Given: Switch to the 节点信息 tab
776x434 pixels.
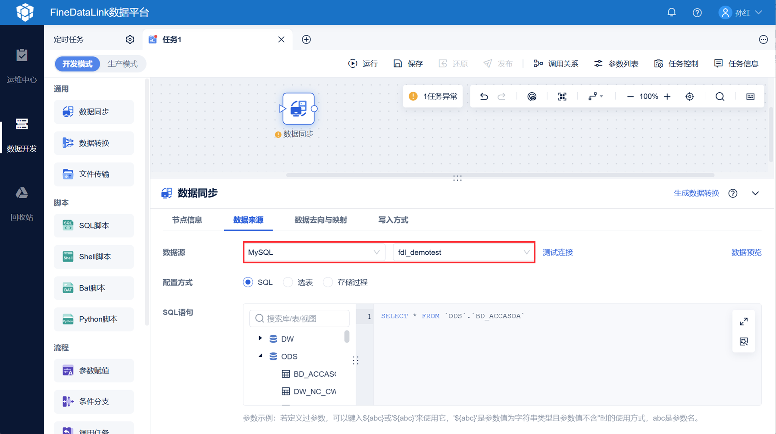Looking at the screenshot, I should 187,220.
